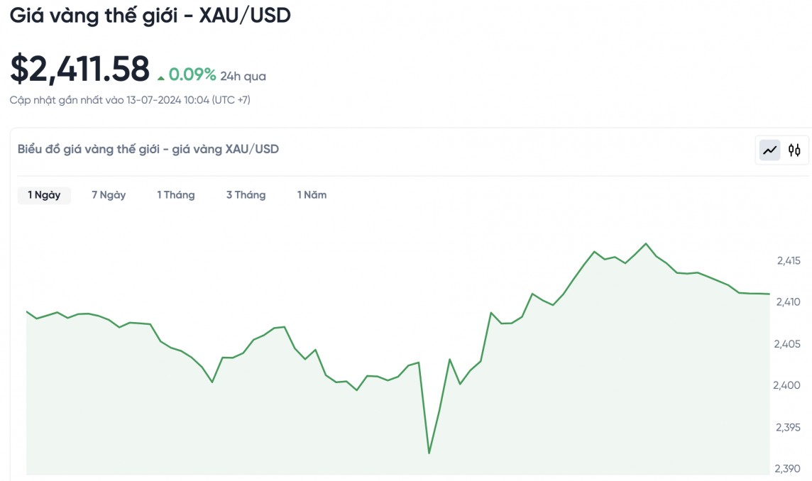Click the 2,400 price axis label
The height and width of the screenshot is (481, 812).
[x=789, y=385]
